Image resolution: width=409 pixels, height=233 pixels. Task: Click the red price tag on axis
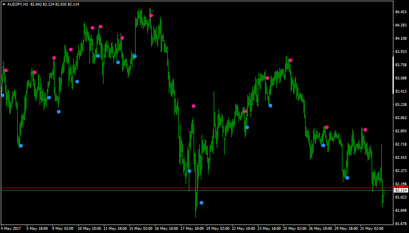401,187
